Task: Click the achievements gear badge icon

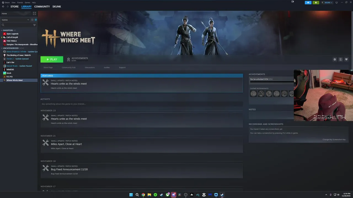Action: pyautogui.click(x=68, y=59)
